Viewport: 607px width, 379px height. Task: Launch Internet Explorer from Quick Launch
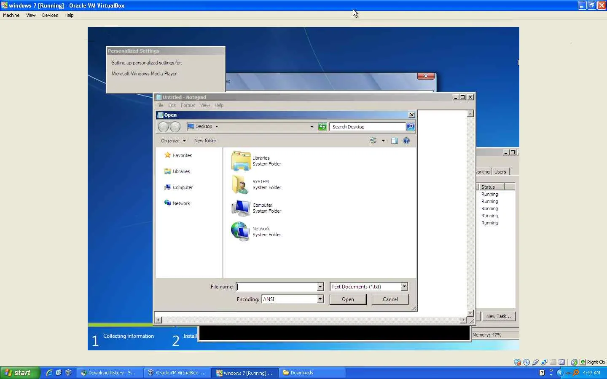[x=49, y=373]
